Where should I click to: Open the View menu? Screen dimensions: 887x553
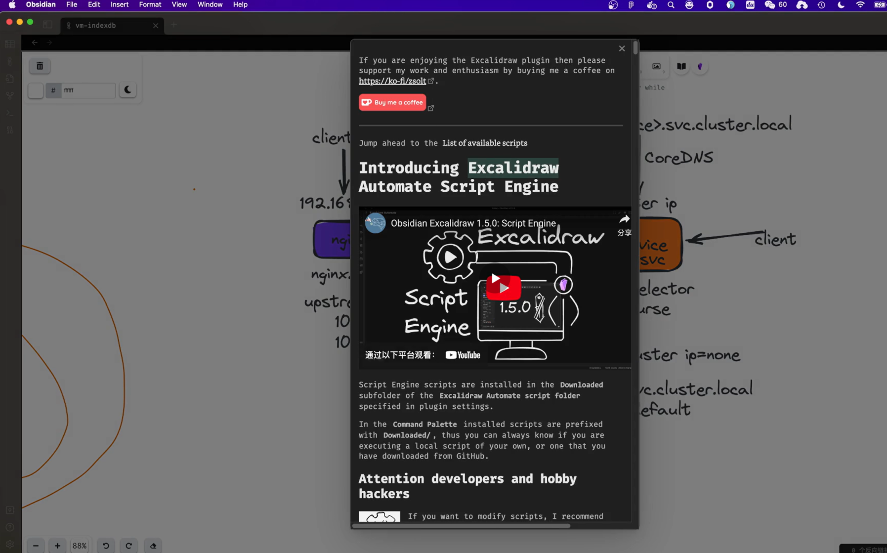[x=179, y=4]
